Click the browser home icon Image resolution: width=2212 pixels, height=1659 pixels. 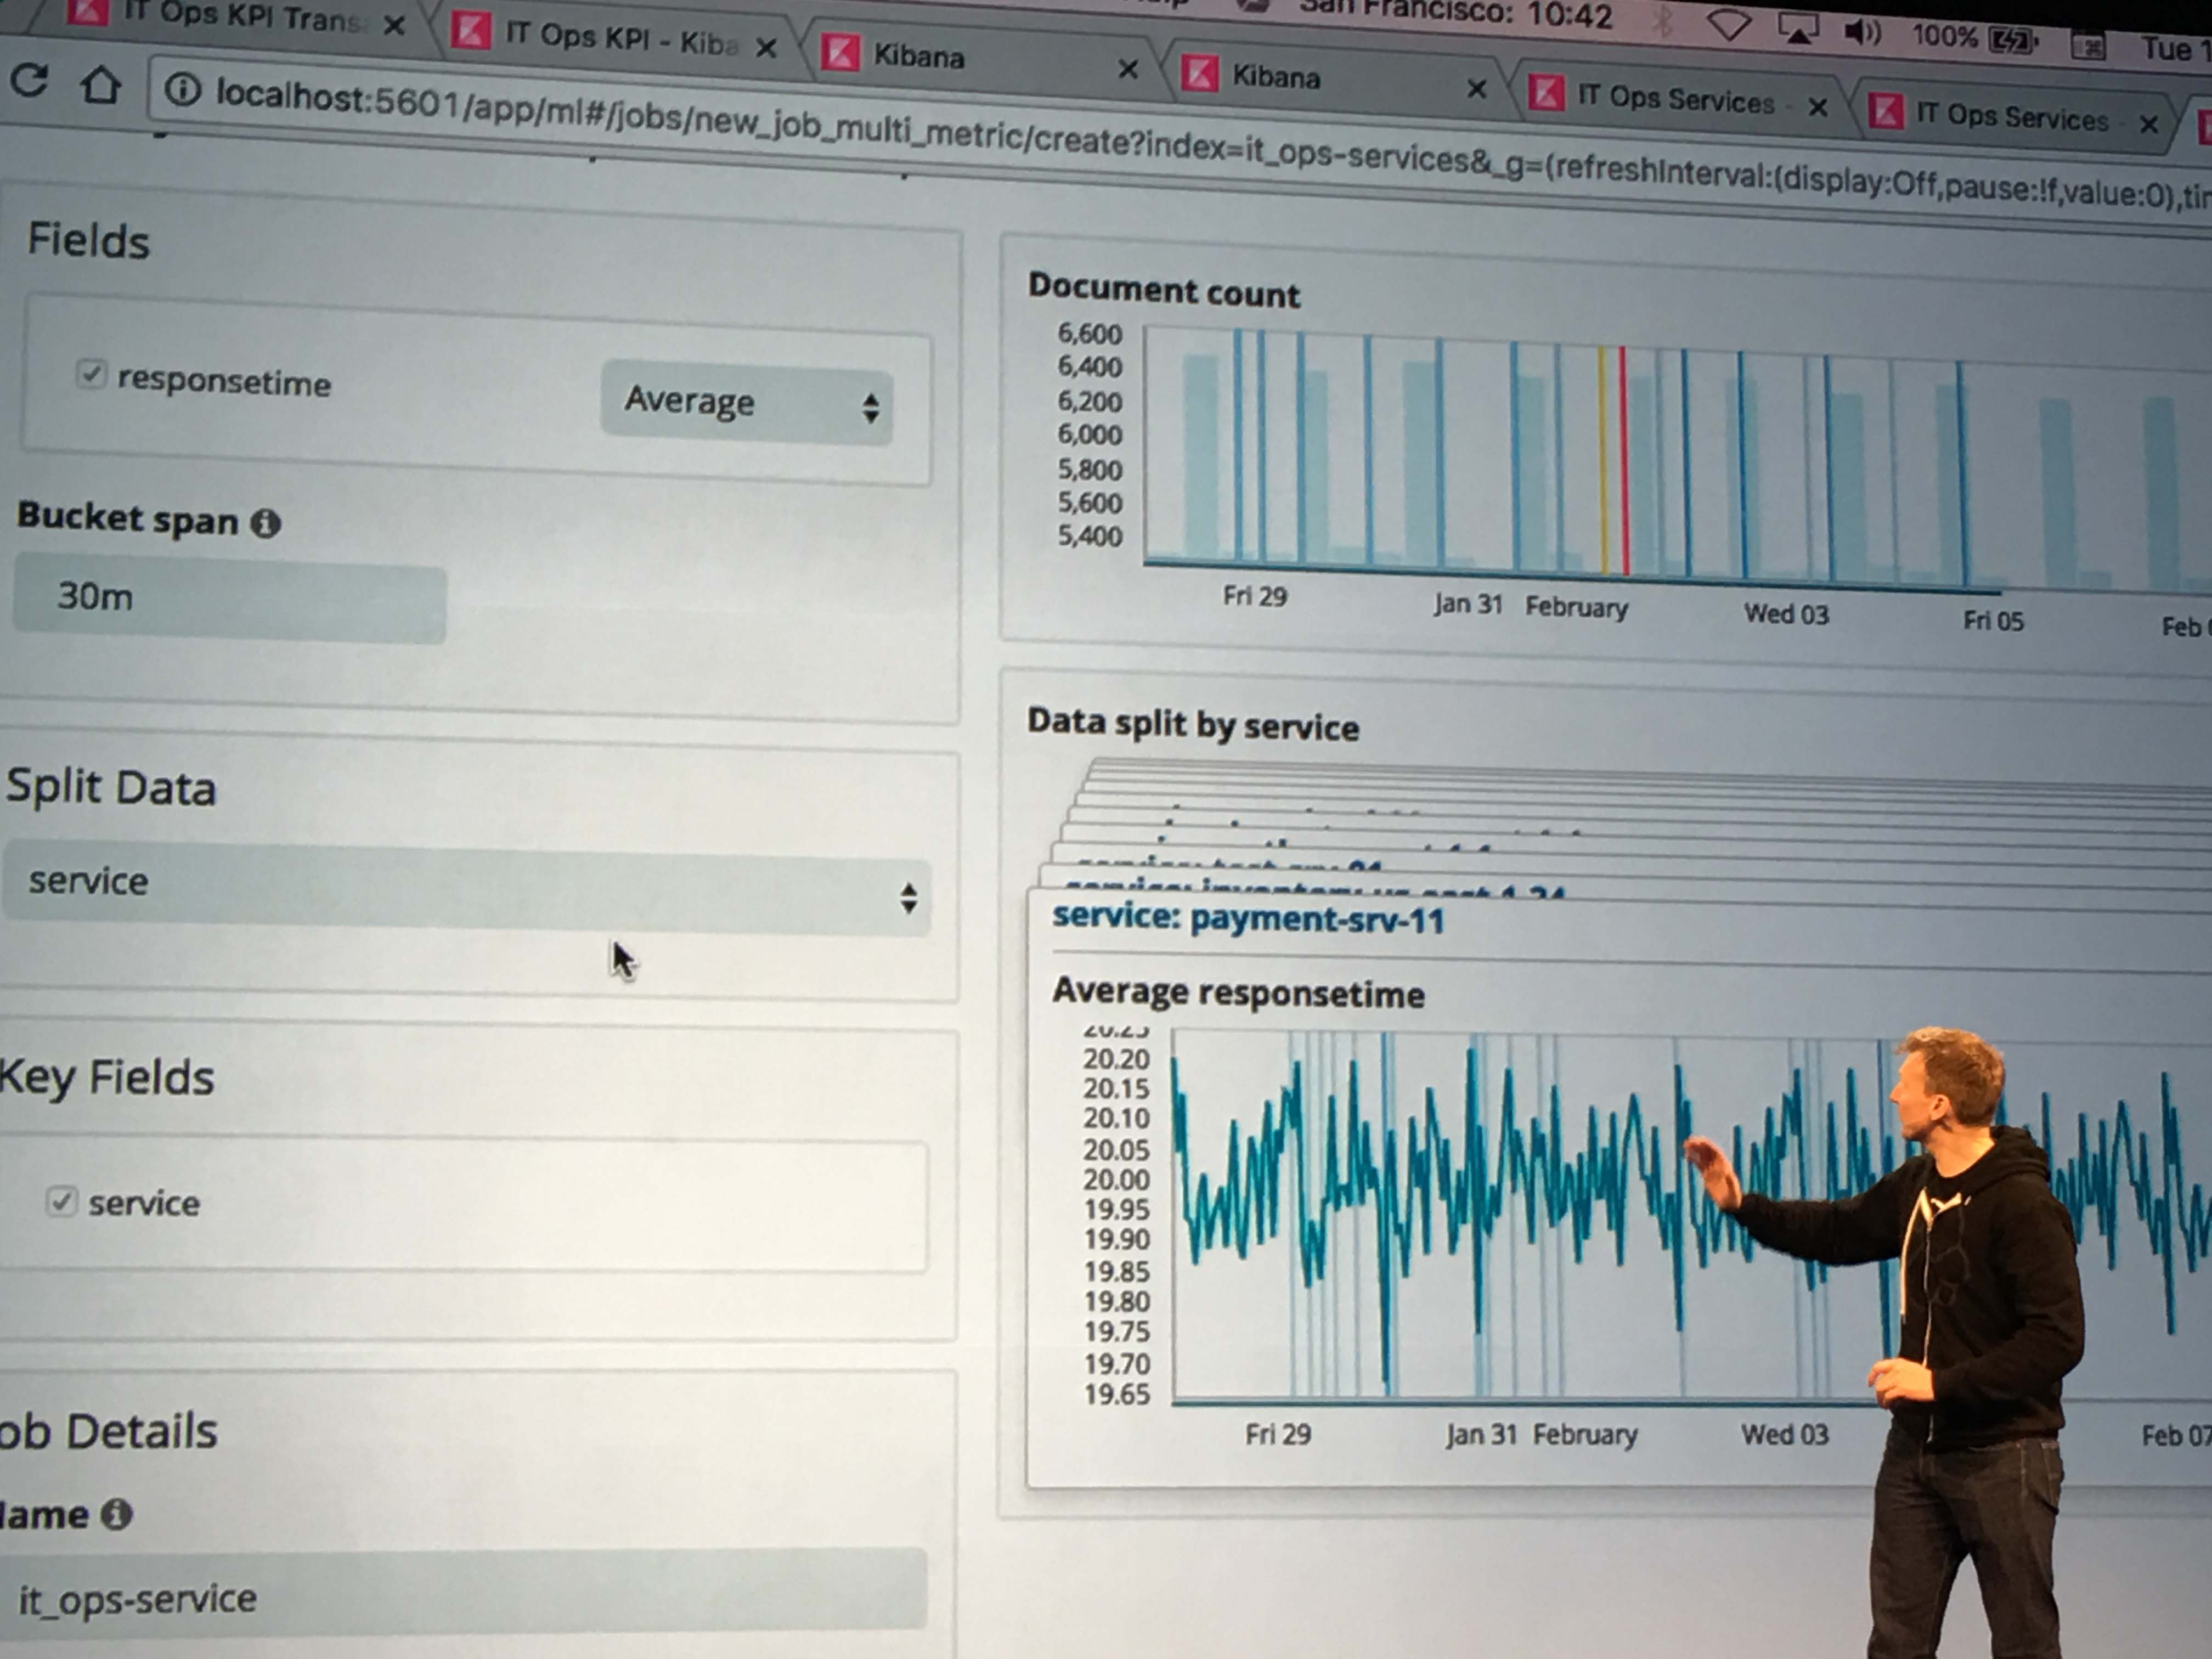pyautogui.click(x=100, y=86)
